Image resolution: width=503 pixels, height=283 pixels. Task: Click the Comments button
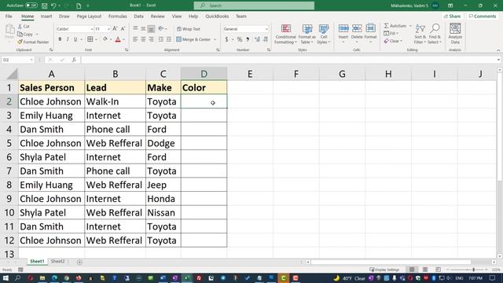[x=483, y=16]
